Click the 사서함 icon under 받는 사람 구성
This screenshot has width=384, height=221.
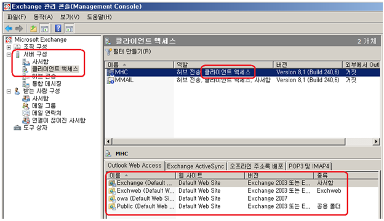click(x=26, y=98)
